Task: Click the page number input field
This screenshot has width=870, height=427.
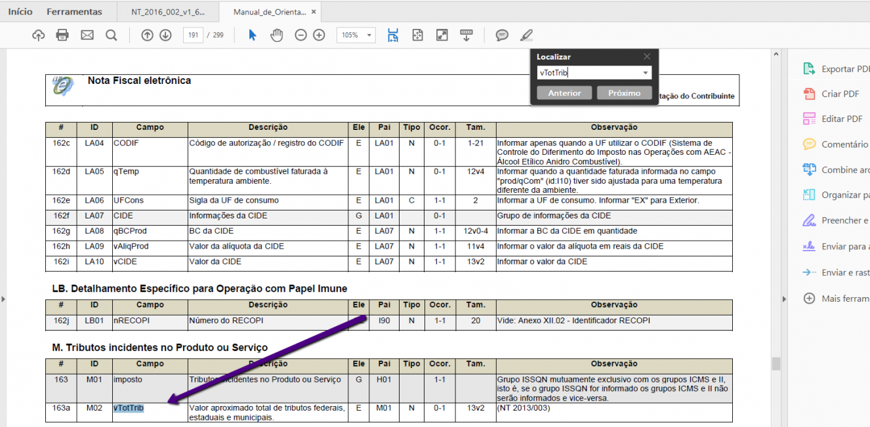Action: coord(193,35)
